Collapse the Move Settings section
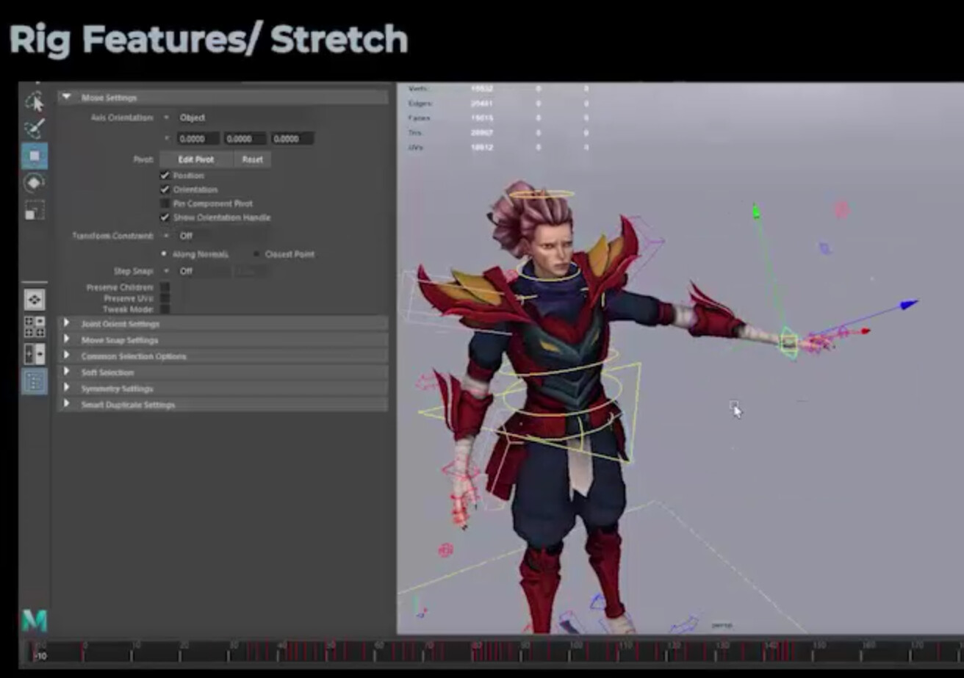Screen dimensions: 964x678 66,97
